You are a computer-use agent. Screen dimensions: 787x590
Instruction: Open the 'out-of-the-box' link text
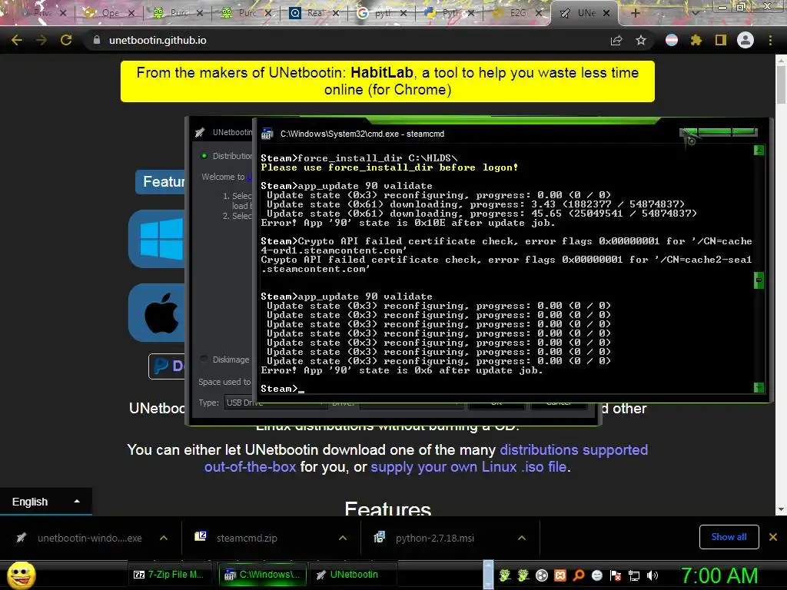pyautogui.click(x=250, y=466)
